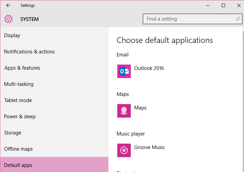Select the Default apps sidebar item

18,165
